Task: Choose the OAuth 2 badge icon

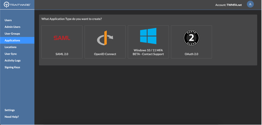Action: click(191, 38)
